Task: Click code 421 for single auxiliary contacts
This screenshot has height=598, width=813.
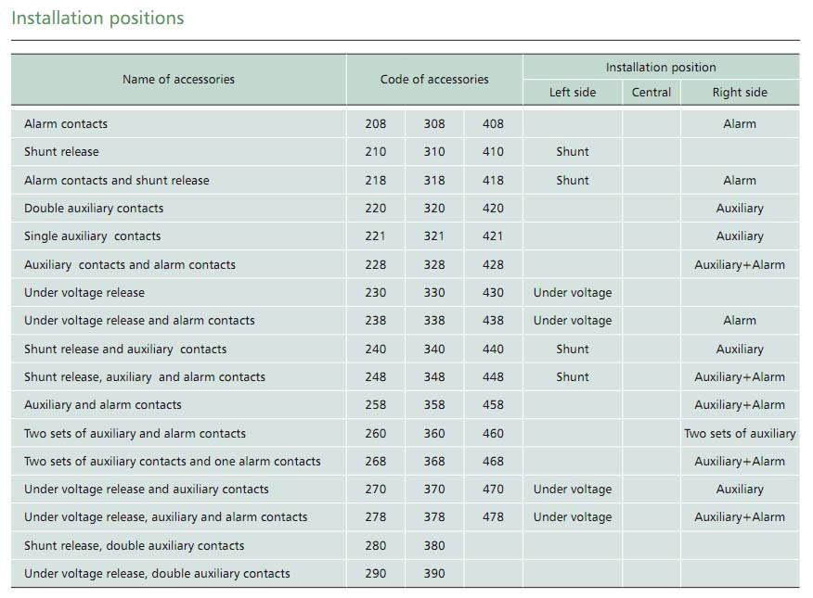Action: click(x=493, y=236)
